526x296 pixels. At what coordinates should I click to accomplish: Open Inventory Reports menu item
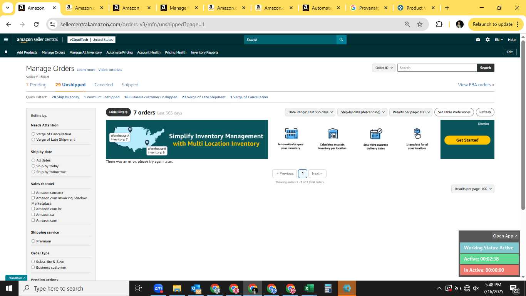(204, 52)
